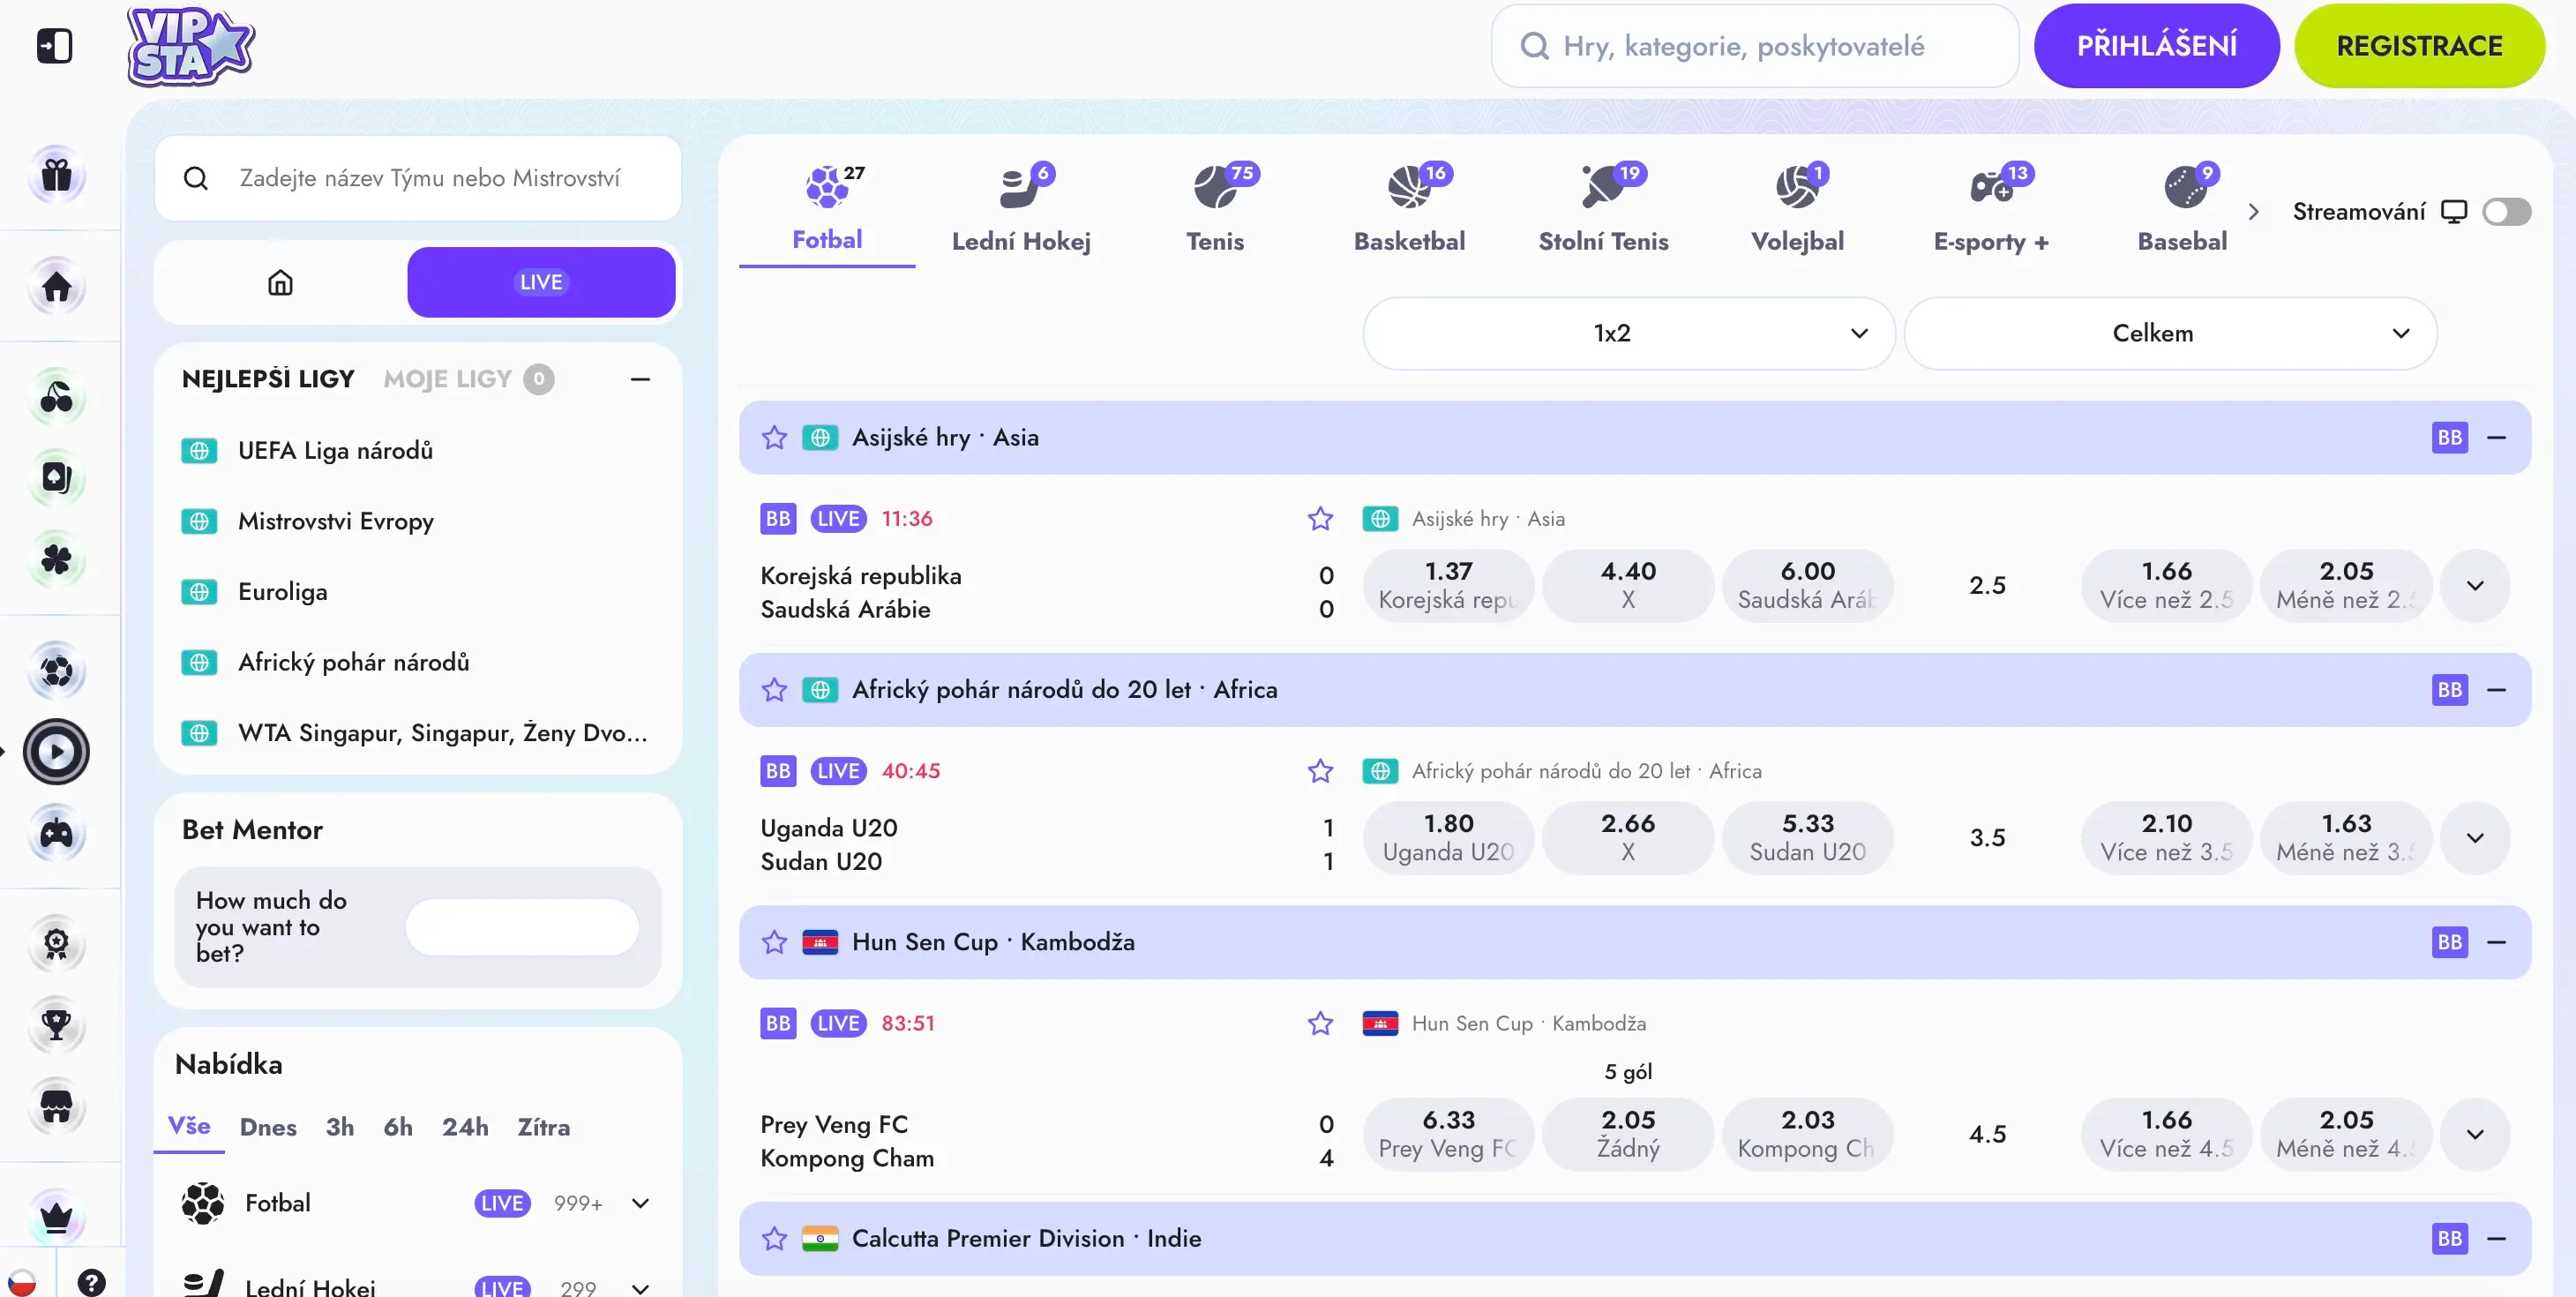Select the LIVE button in the left panel
Image resolution: width=2576 pixels, height=1297 pixels.
pyautogui.click(x=541, y=282)
